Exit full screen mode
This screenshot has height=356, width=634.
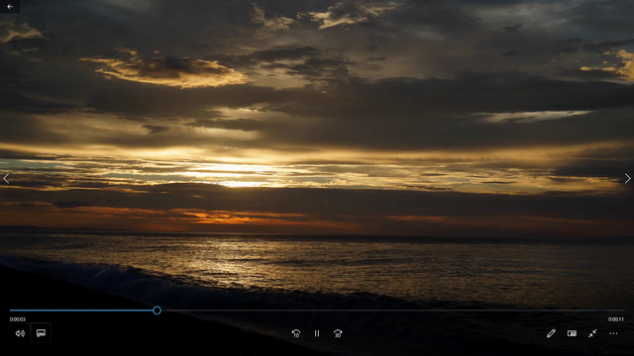click(592, 333)
